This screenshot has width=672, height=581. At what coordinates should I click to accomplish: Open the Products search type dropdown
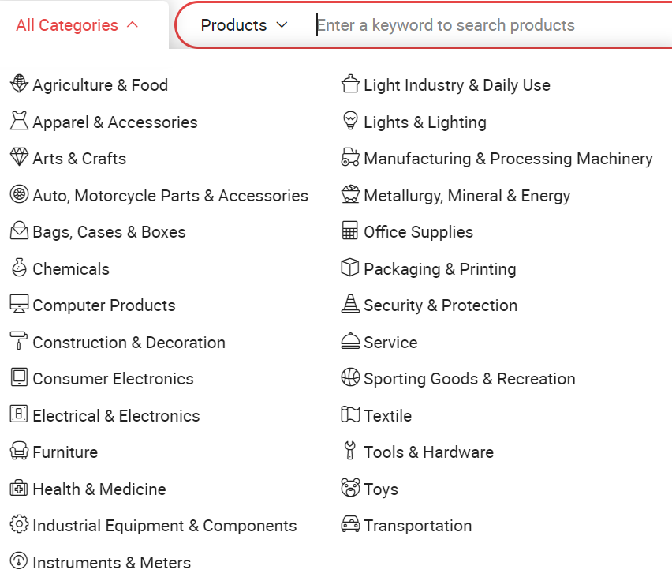coord(245,25)
